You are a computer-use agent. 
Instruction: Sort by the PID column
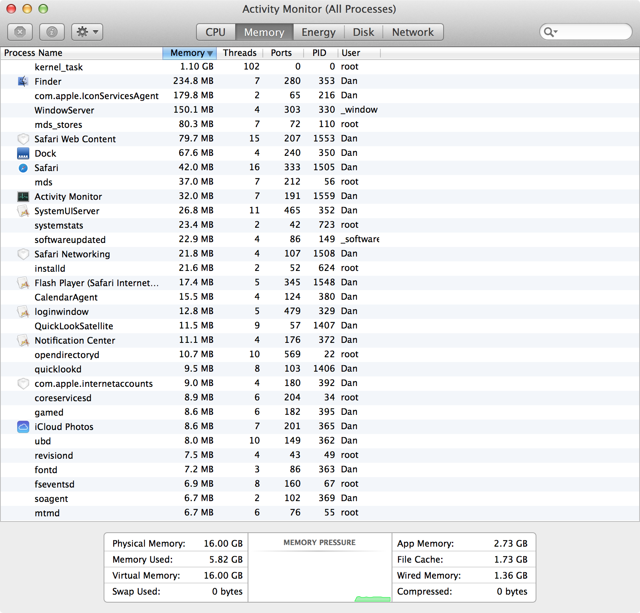320,53
